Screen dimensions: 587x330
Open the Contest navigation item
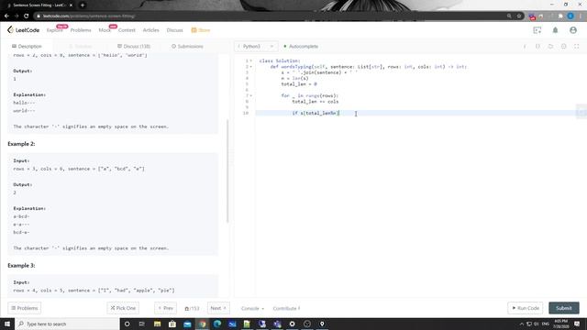pyautogui.click(x=127, y=30)
